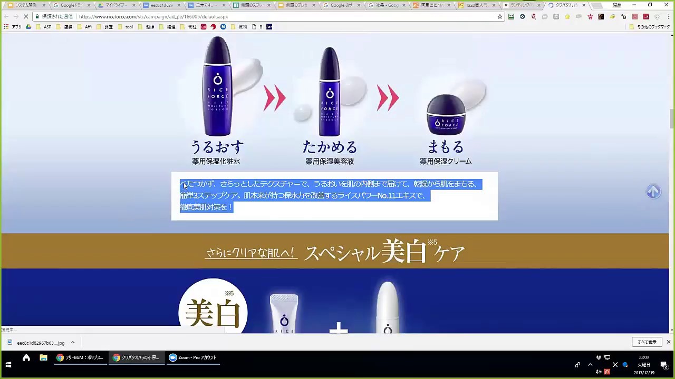675x379 pixels.
Task: Switch to the マイドライブ tab
Action: tap(116, 5)
